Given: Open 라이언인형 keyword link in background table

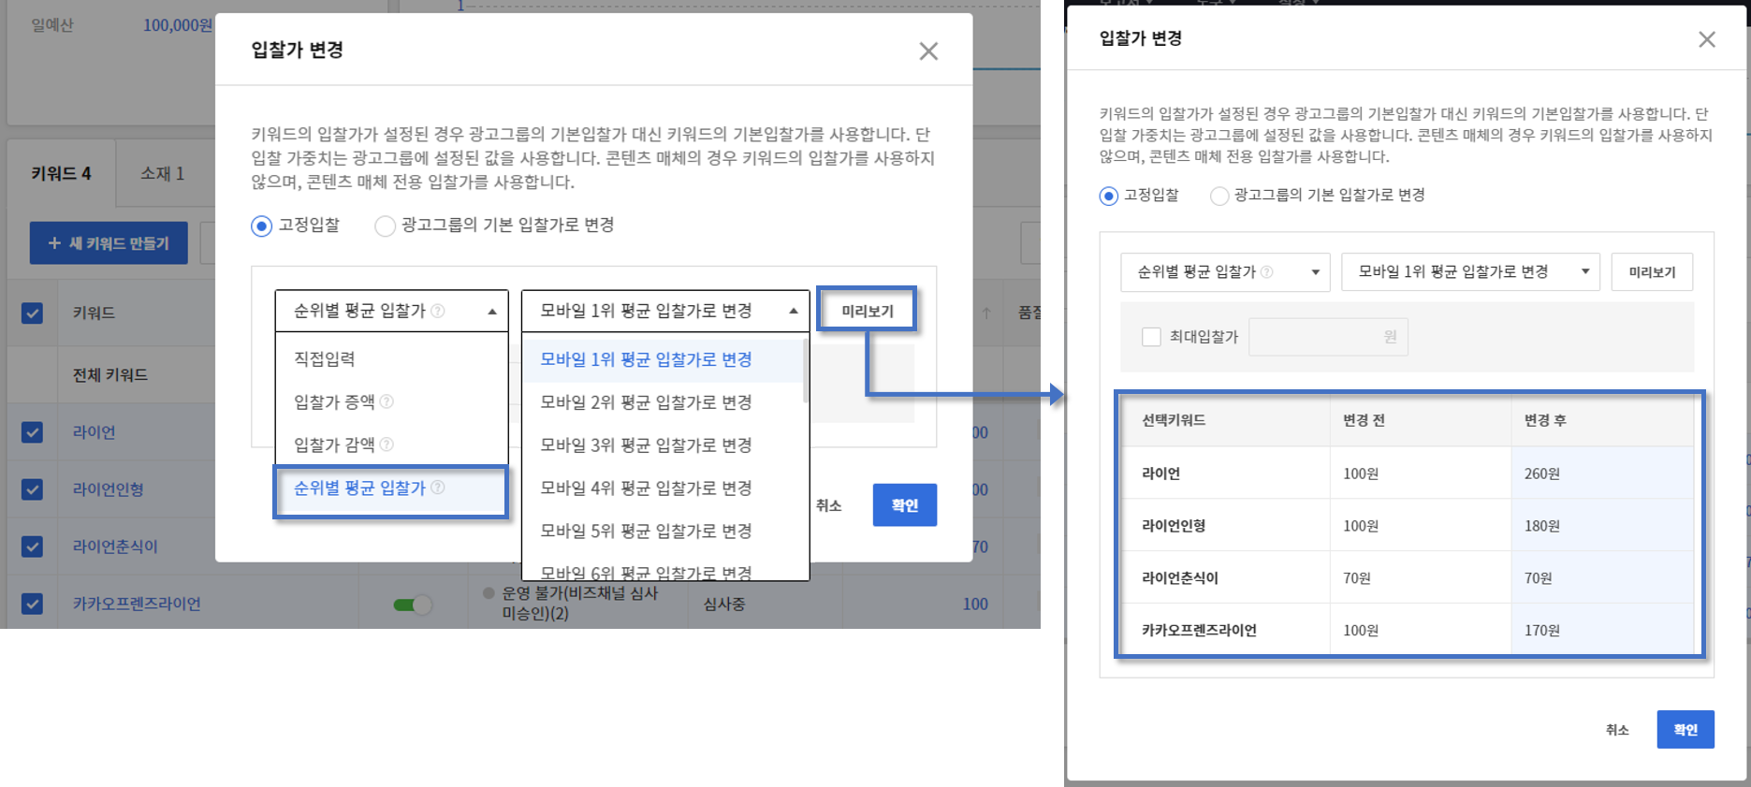Looking at the screenshot, I should [108, 489].
